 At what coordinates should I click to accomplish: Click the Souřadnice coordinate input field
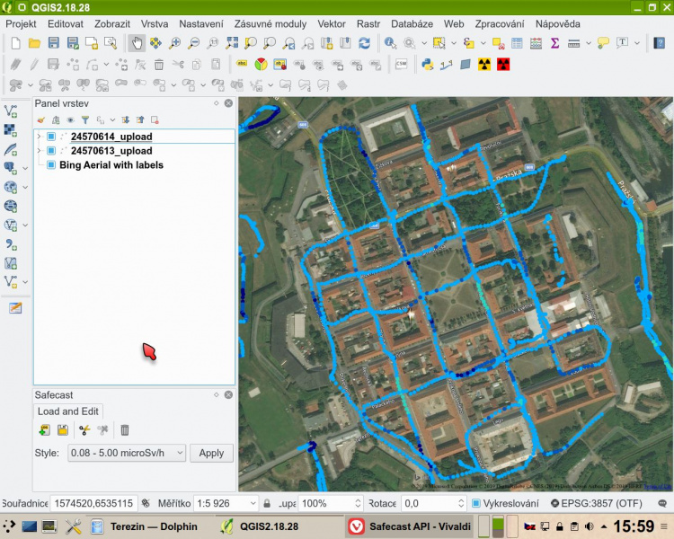tap(94, 503)
